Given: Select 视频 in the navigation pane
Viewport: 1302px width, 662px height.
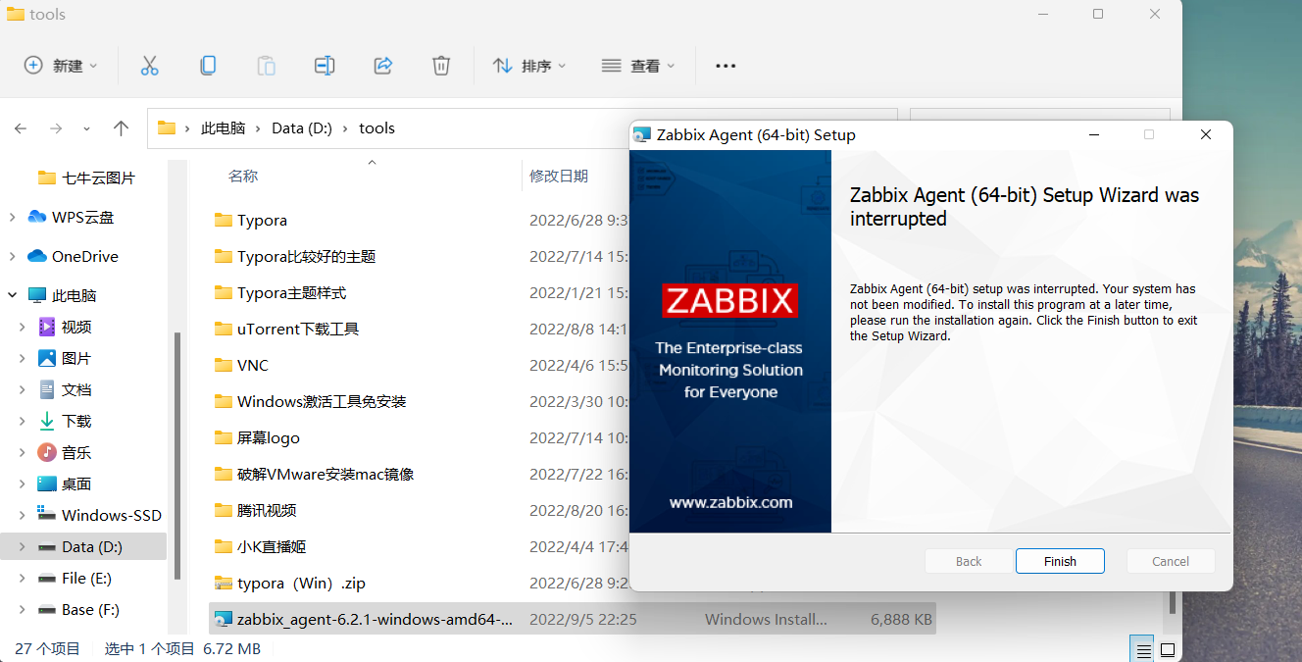Looking at the screenshot, I should click(76, 327).
